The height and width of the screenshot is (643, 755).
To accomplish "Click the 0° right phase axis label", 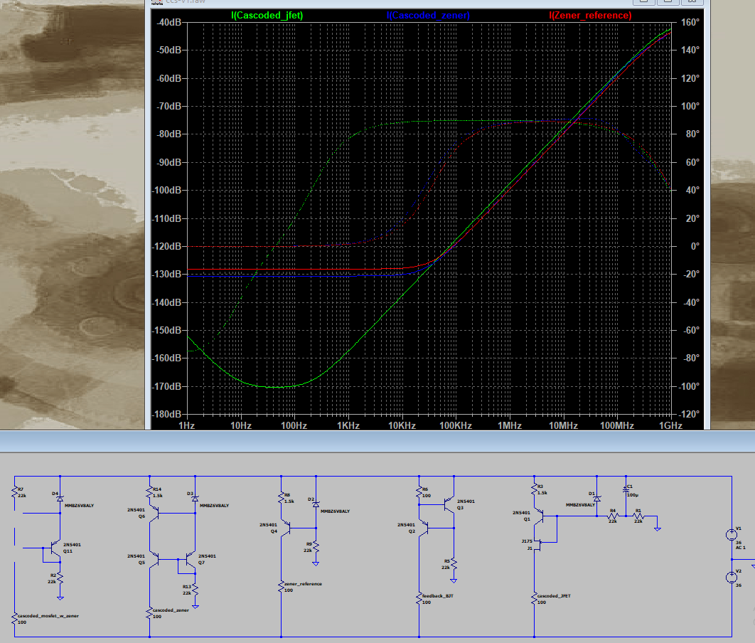I will point(695,246).
